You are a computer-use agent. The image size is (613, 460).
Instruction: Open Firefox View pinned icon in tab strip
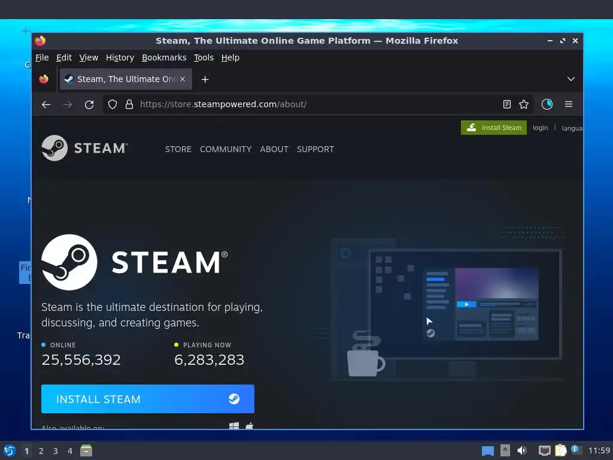pyautogui.click(x=44, y=79)
